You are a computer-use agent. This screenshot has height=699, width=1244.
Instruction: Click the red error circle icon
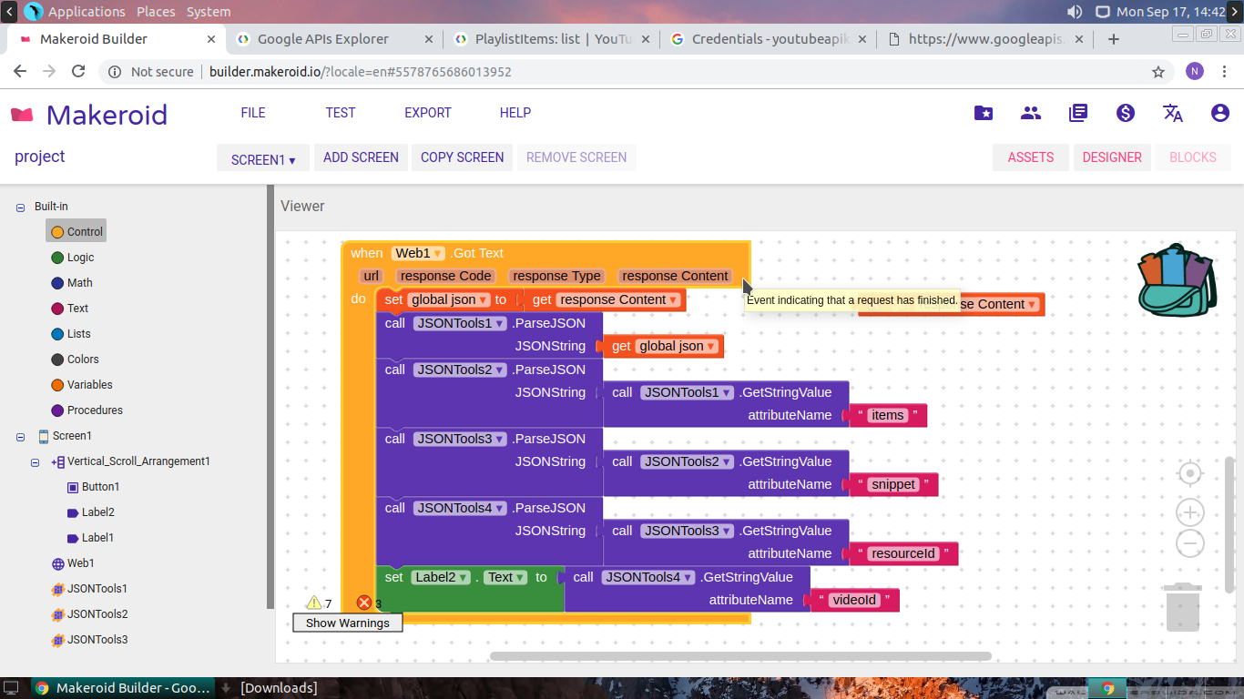[x=364, y=603]
